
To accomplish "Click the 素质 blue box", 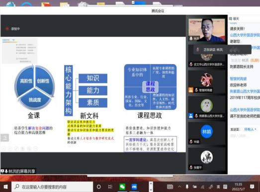I will (93, 103).
